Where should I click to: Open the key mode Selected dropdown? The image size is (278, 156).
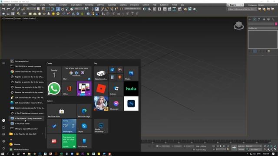click(x=254, y=146)
